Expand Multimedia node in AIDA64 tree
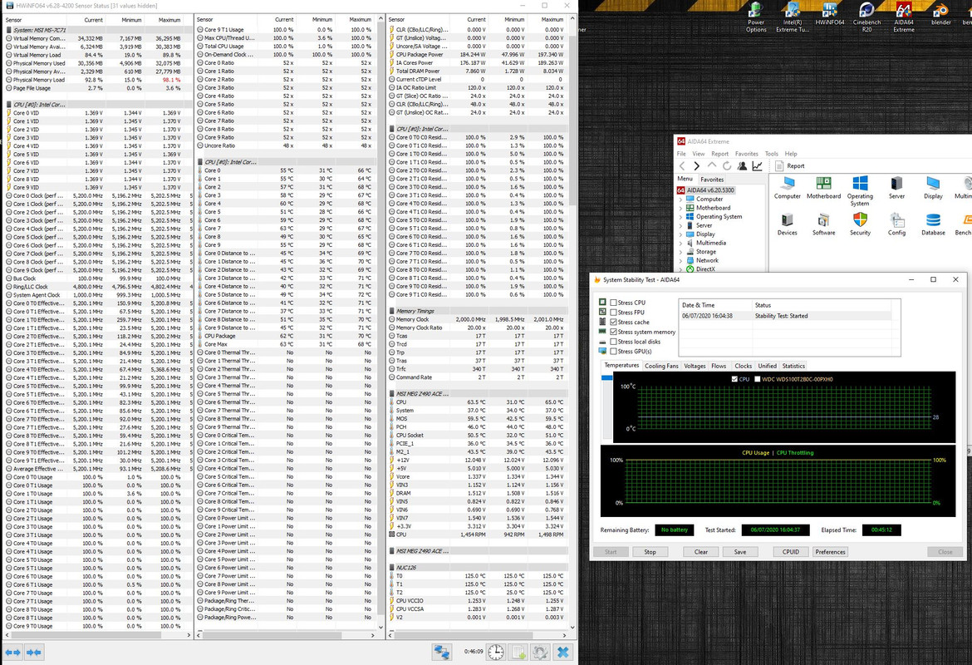Image resolution: width=972 pixels, height=665 pixels. [x=680, y=243]
